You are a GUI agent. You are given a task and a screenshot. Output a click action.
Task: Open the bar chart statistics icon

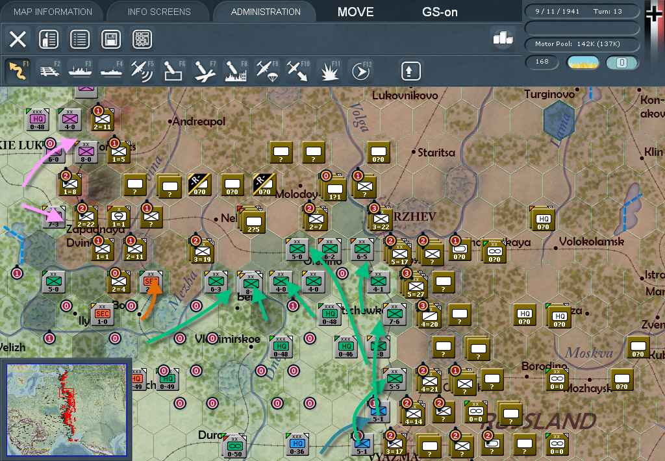(x=503, y=38)
